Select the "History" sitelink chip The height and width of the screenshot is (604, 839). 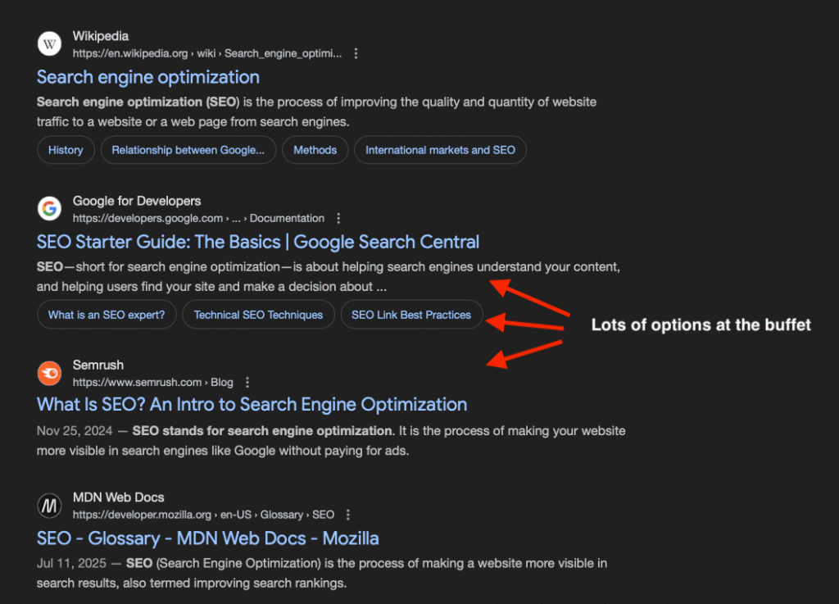click(x=66, y=150)
